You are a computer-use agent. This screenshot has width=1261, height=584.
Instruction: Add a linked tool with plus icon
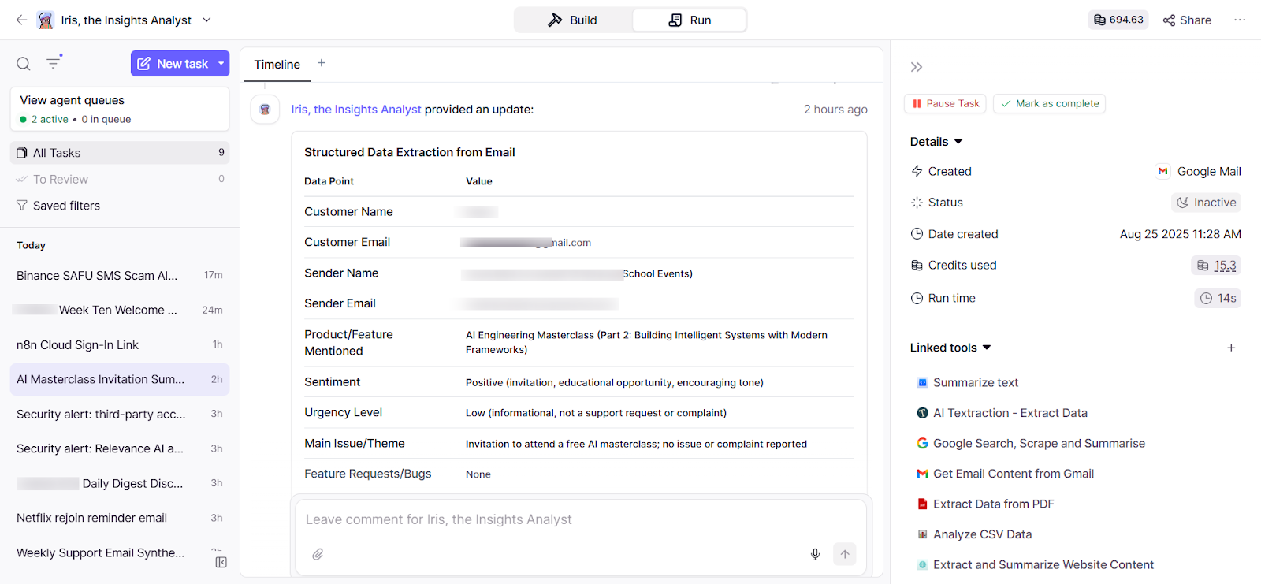tap(1231, 348)
